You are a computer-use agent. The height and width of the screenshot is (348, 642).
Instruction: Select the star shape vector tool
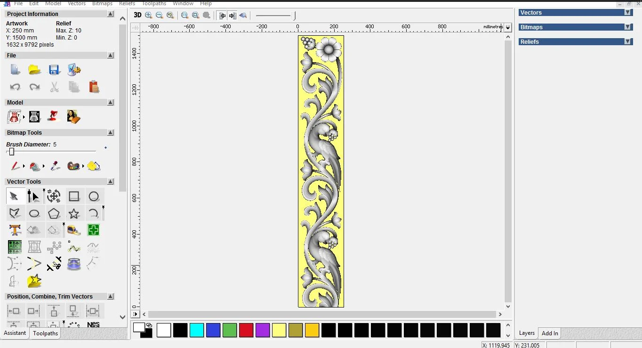tap(74, 214)
